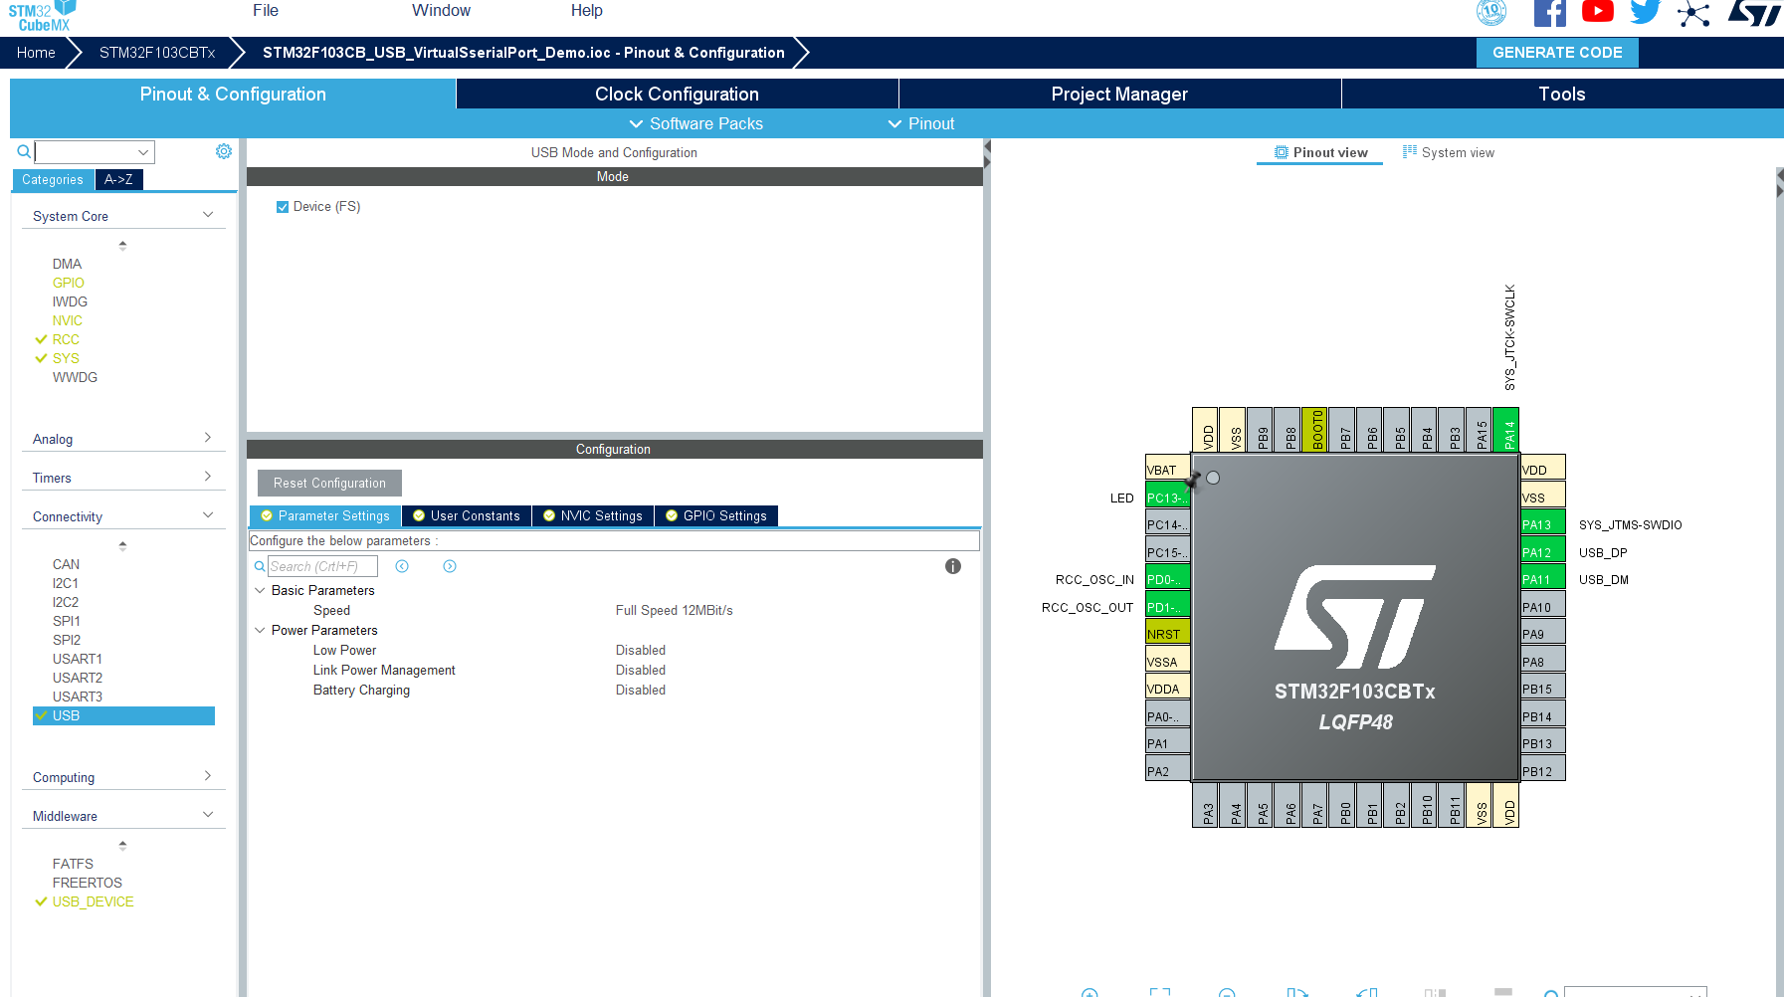Open the Twitter bird icon link

1645,12
